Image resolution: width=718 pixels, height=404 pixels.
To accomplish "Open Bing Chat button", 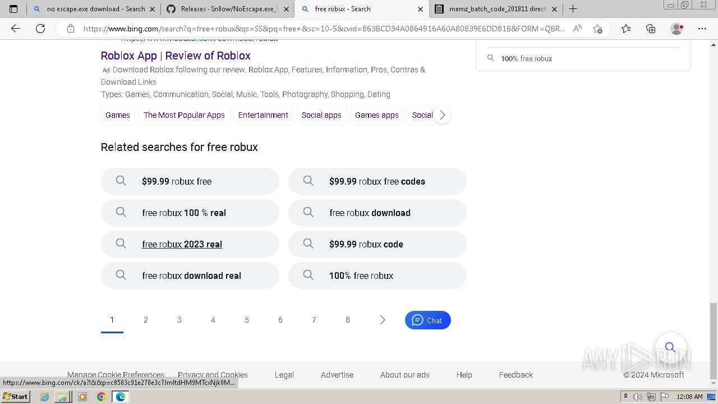I will (x=428, y=320).
